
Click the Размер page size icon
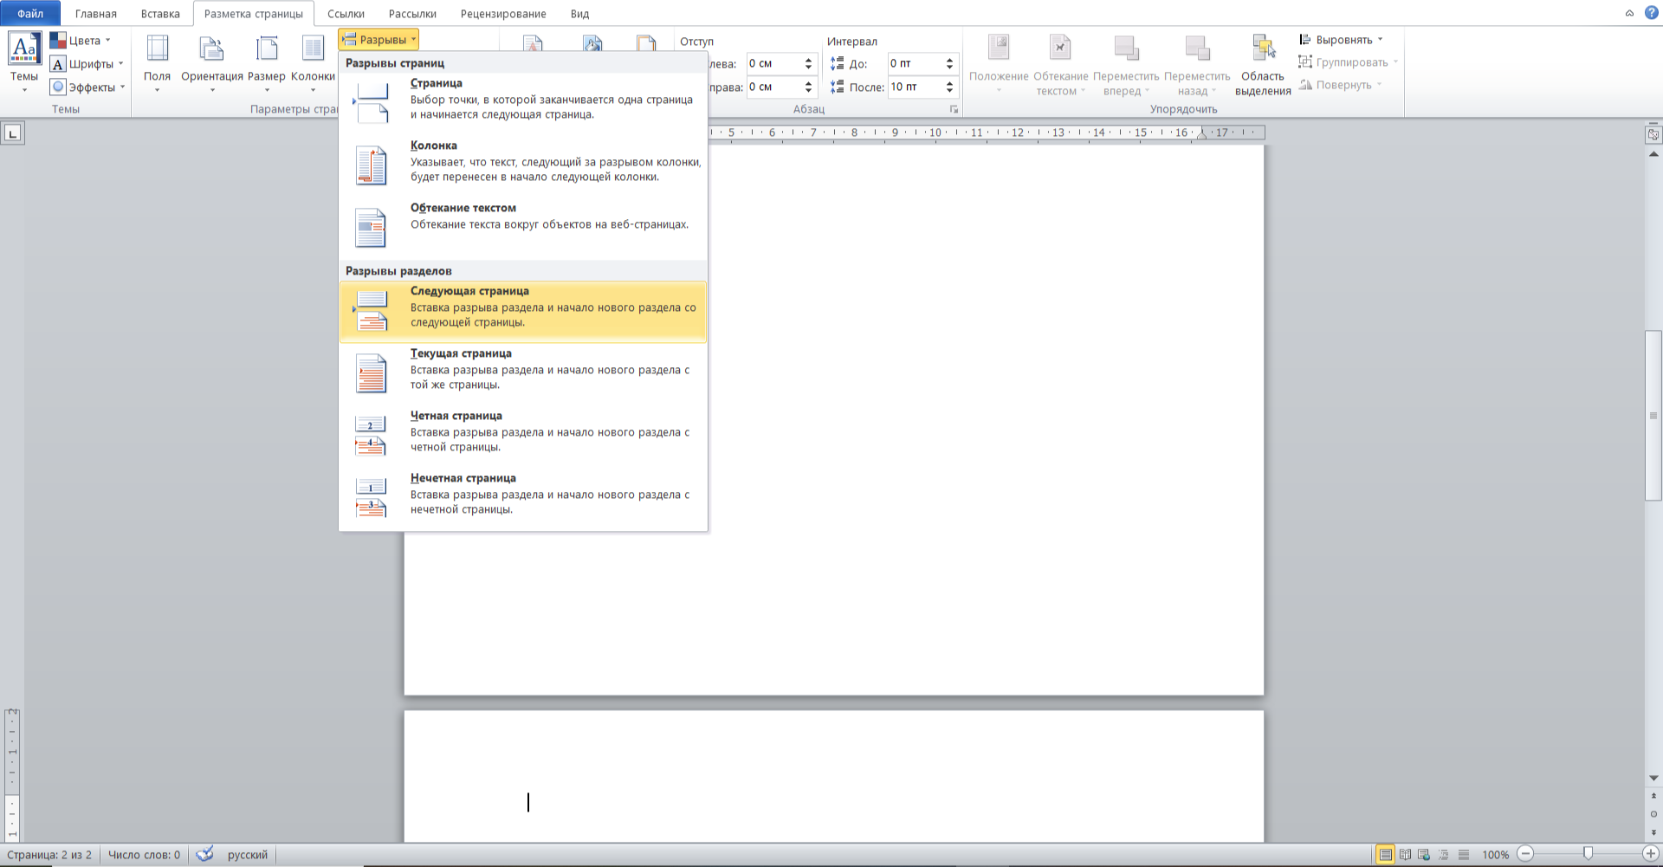[x=266, y=50]
